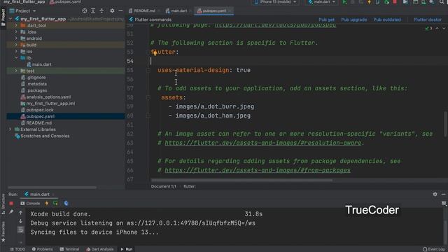Click Flutter Hot Reload lightning icon in toolbar
Screen dimensions: 448x252
(369, 2)
